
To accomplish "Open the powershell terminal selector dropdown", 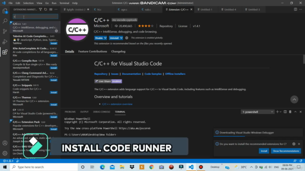I will (257, 112).
